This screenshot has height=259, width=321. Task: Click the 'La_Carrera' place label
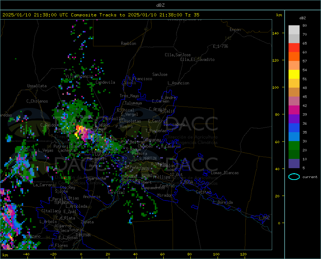(44, 185)
